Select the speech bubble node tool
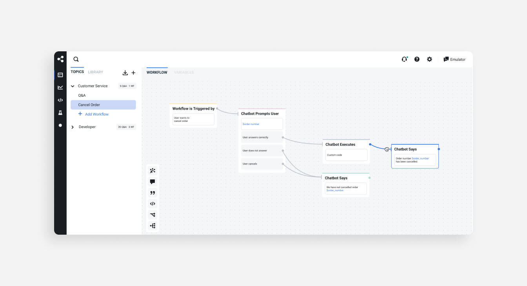The image size is (527, 286). 153,182
